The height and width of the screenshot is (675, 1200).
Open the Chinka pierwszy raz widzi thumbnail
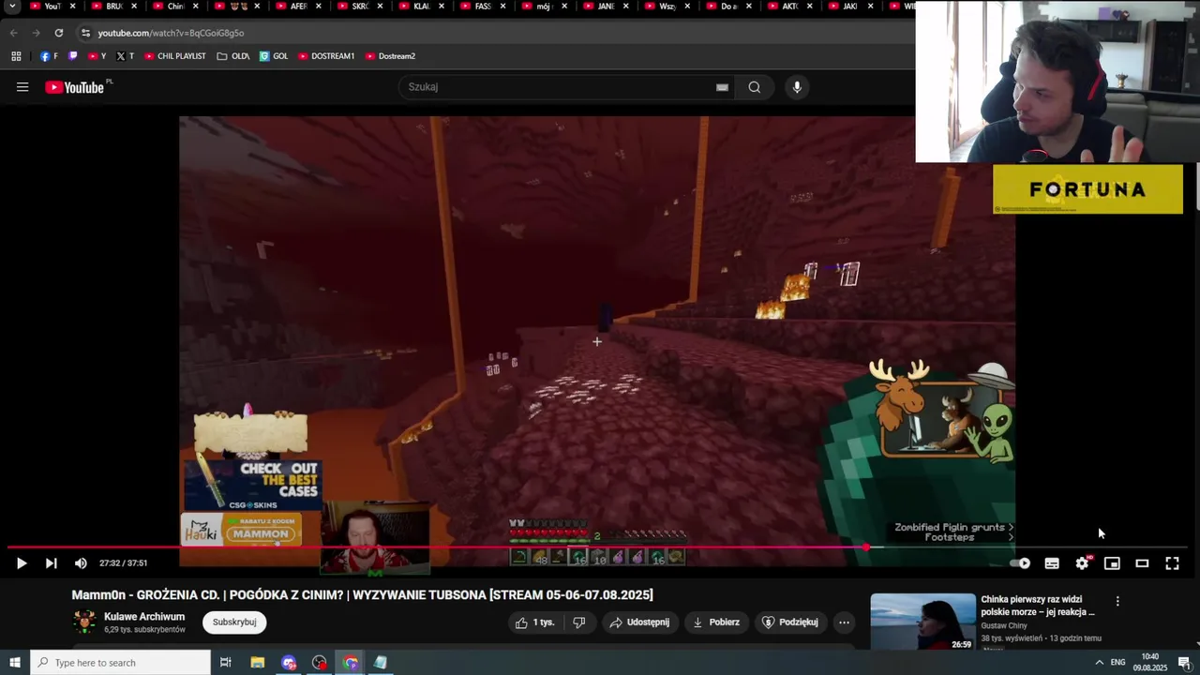click(922, 622)
